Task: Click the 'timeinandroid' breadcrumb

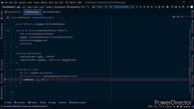Action: coord(59,7)
